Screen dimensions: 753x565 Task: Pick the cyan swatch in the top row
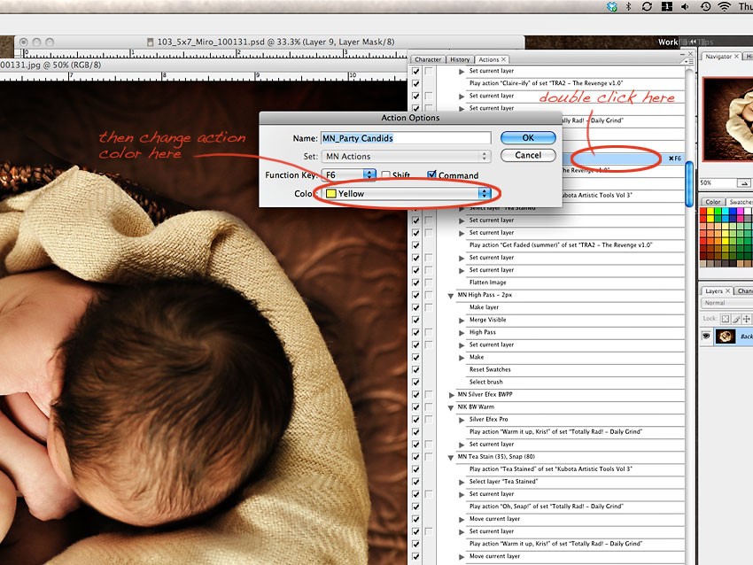pos(726,212)
